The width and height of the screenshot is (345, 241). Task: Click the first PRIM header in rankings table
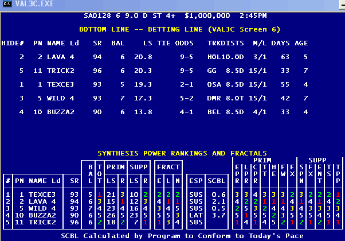pyautogui.click(x=116, y=167)
